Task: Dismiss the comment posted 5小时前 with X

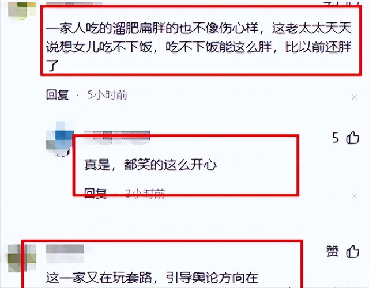Action: point(355,97)
